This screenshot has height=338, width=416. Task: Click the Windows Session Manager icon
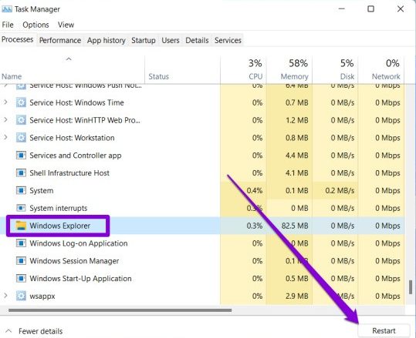click(x=21, y=261)
